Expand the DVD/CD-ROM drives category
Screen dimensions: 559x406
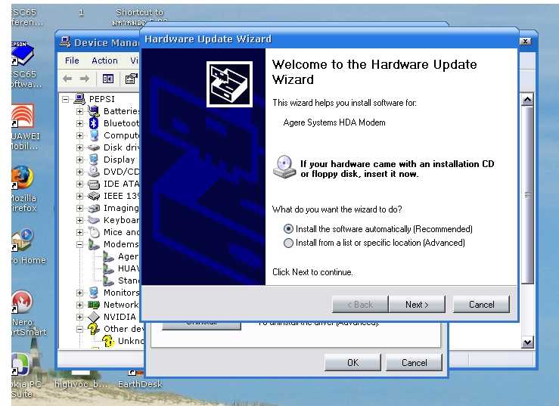[80, 172]
